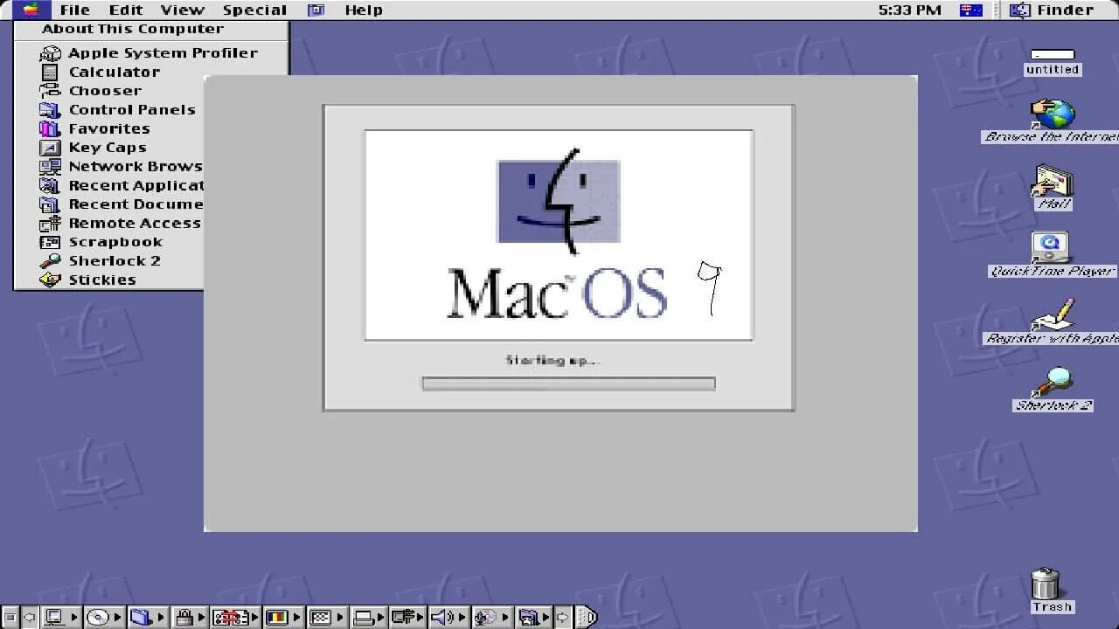The image size is (1119, 629).
Task: Click the Control Strip scroll-left arrow
Action: point(30,617)
